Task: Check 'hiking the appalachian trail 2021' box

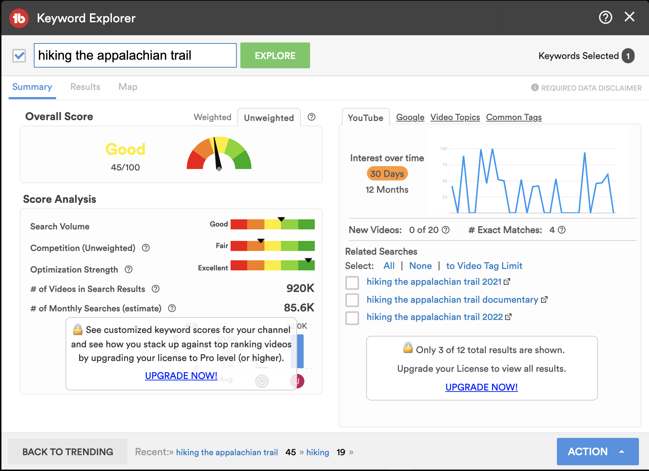Action: click(352, 283)
